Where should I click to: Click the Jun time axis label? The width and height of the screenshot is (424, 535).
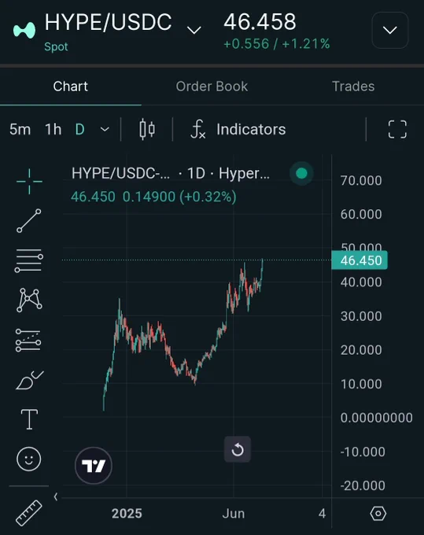(234, 514)
